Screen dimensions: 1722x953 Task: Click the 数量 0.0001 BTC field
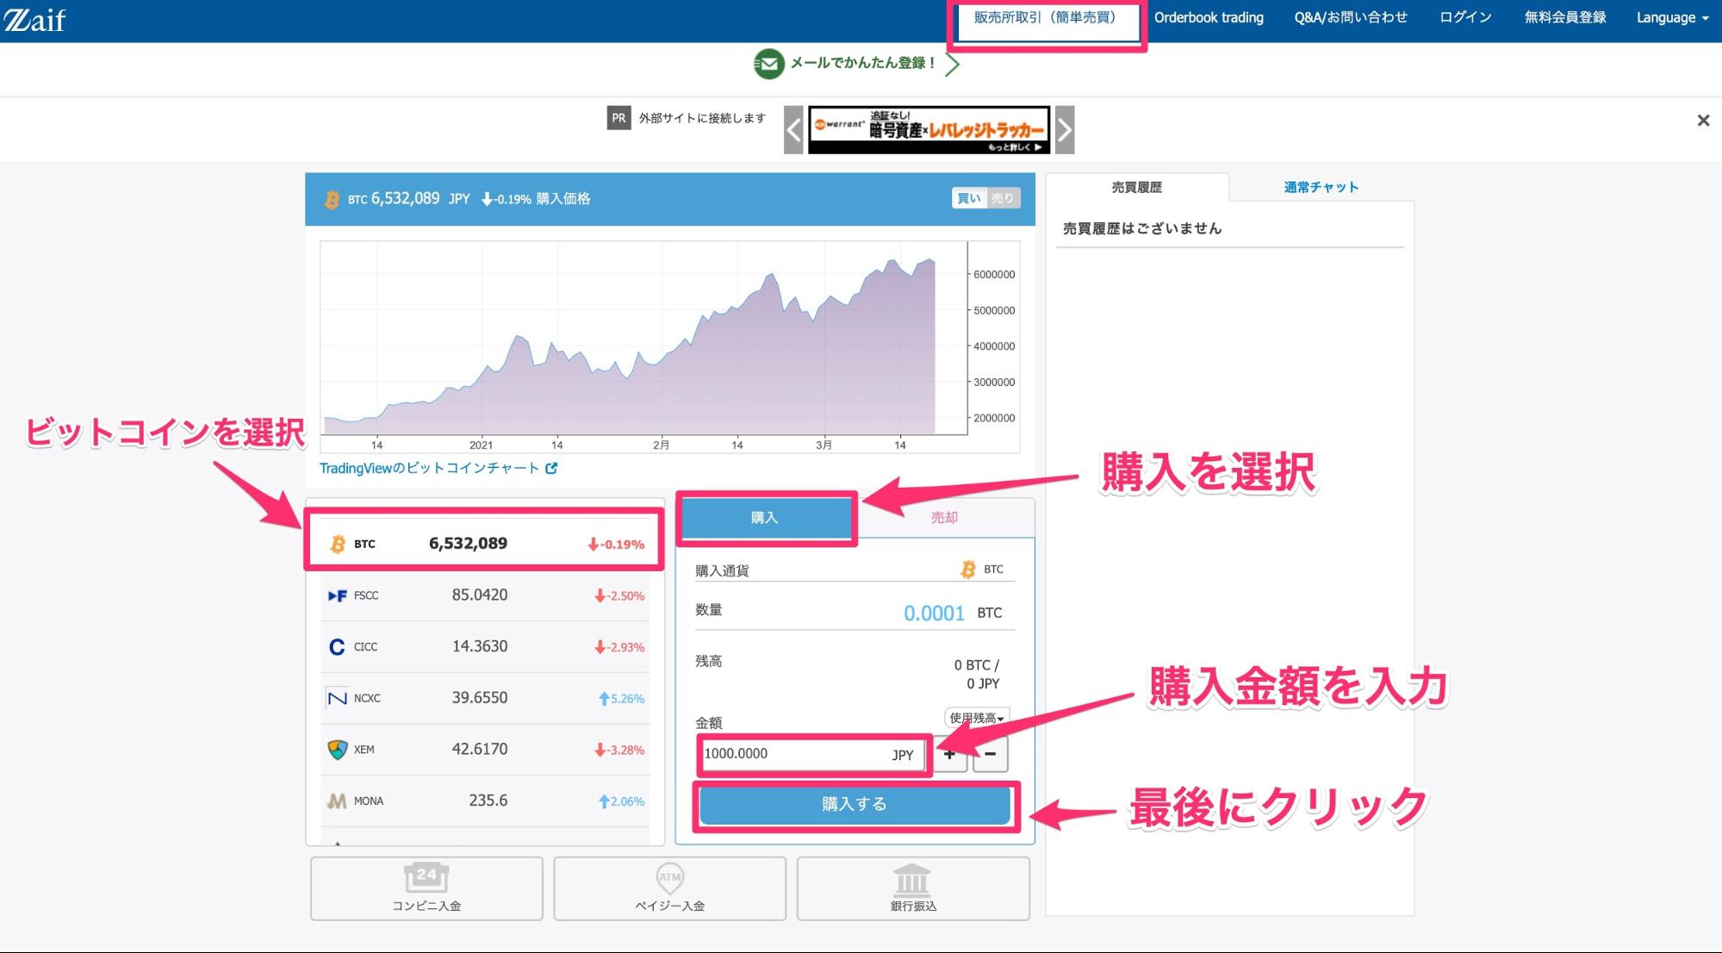pyautogui.click(x=934, y=614)
